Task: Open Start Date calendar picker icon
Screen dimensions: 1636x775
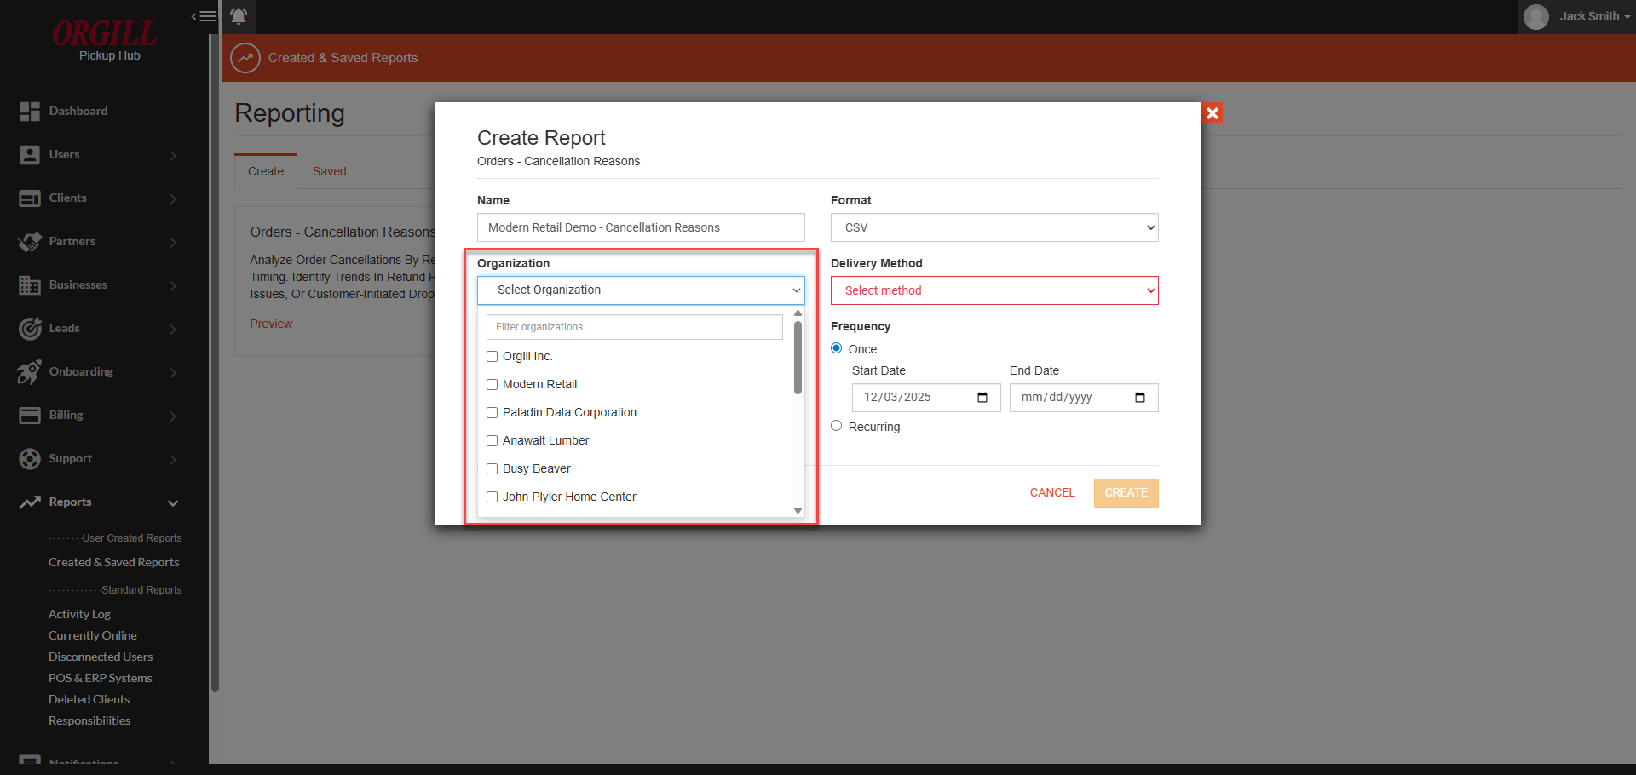Action: pyautogui.click(x=982, y=398)
